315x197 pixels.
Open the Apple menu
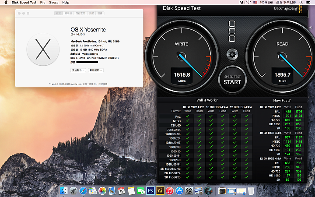tap(6, 3)
